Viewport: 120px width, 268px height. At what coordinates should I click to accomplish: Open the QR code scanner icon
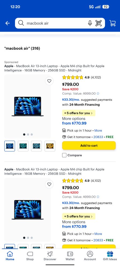click(99, 23)
